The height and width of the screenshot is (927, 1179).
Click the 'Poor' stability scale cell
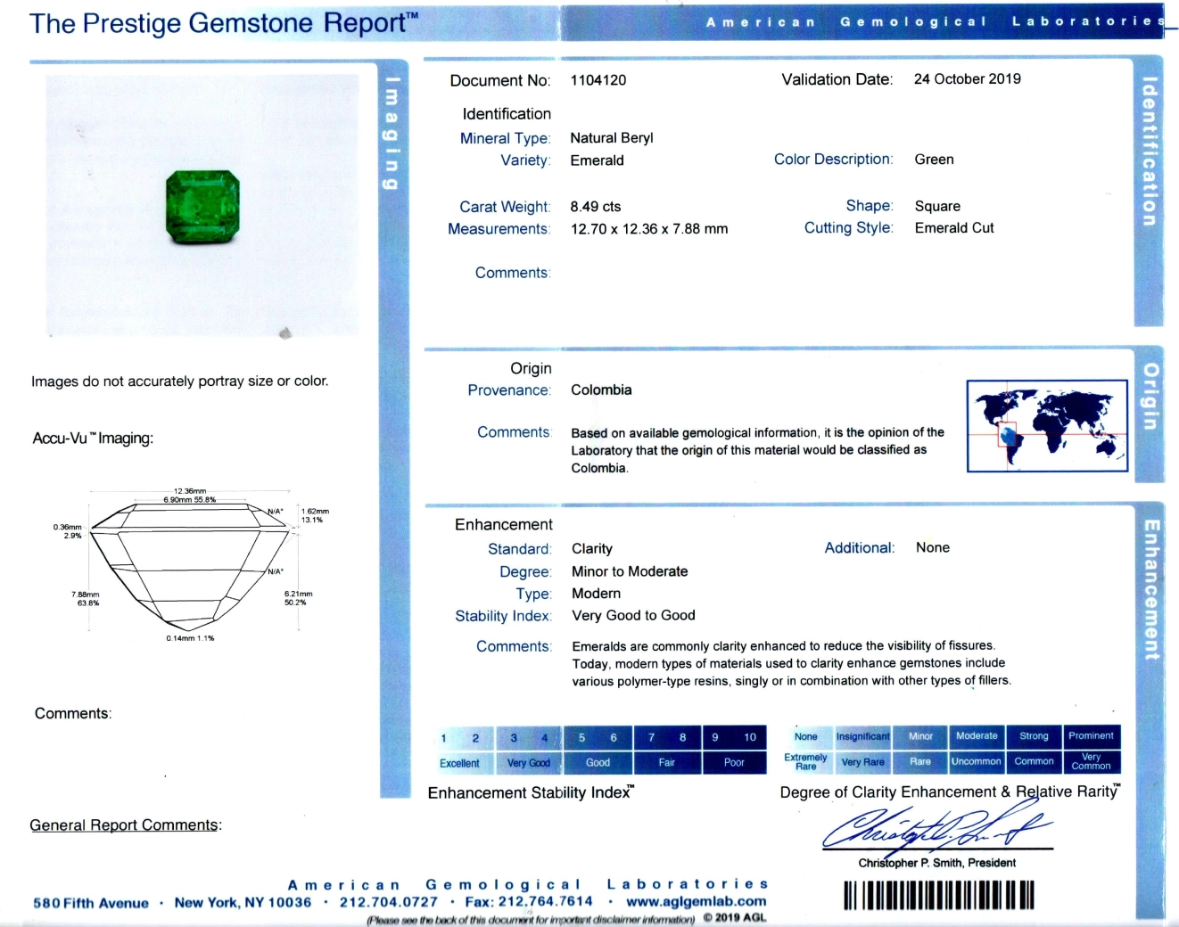click(x=734, y=763)
